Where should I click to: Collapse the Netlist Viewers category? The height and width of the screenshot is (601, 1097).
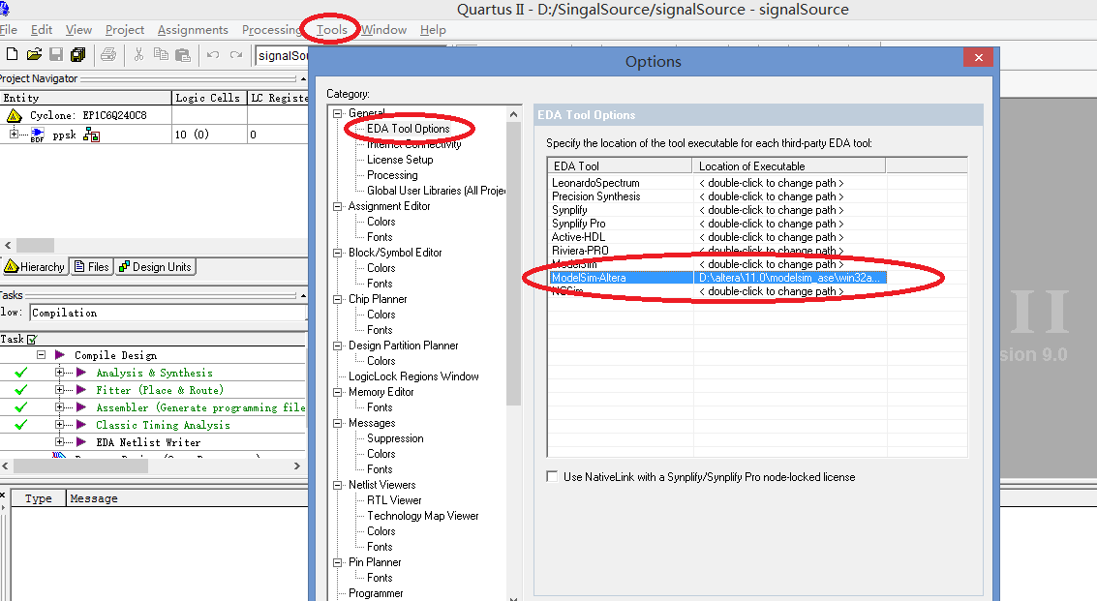(337, 485)
